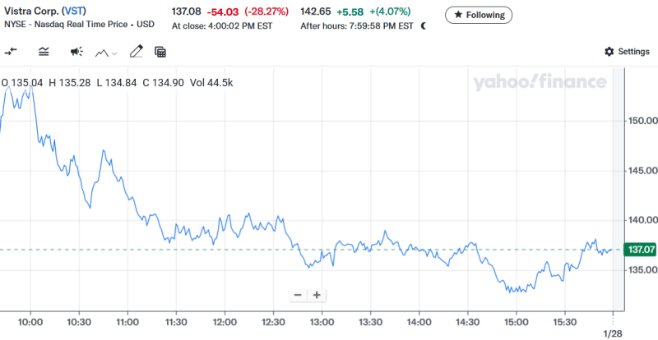Click the 1/28 date marker
The width and height of the screenshot is (658, 340).
point(614,333)
